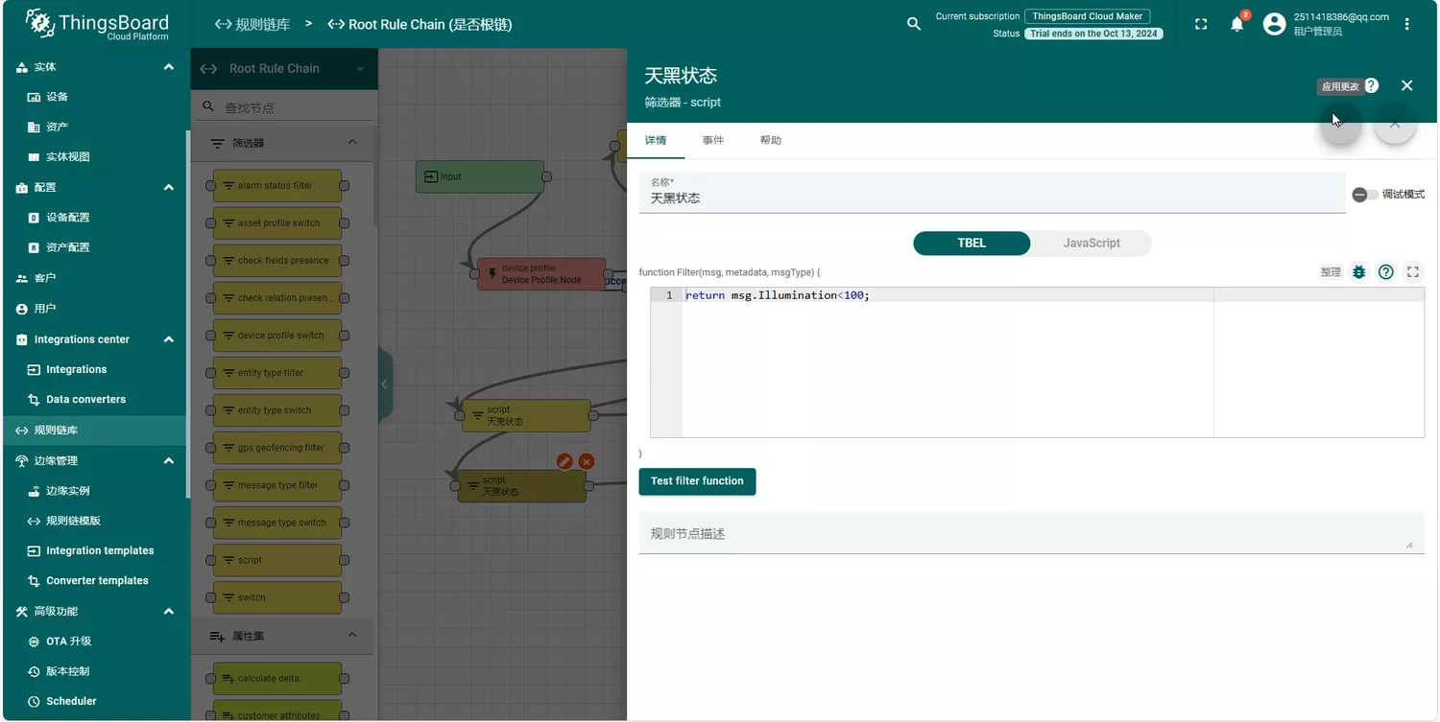Open script help question-mark icon above editor
The width and height of the screenshot is (1440, 722).
(x=1385, y=272)
